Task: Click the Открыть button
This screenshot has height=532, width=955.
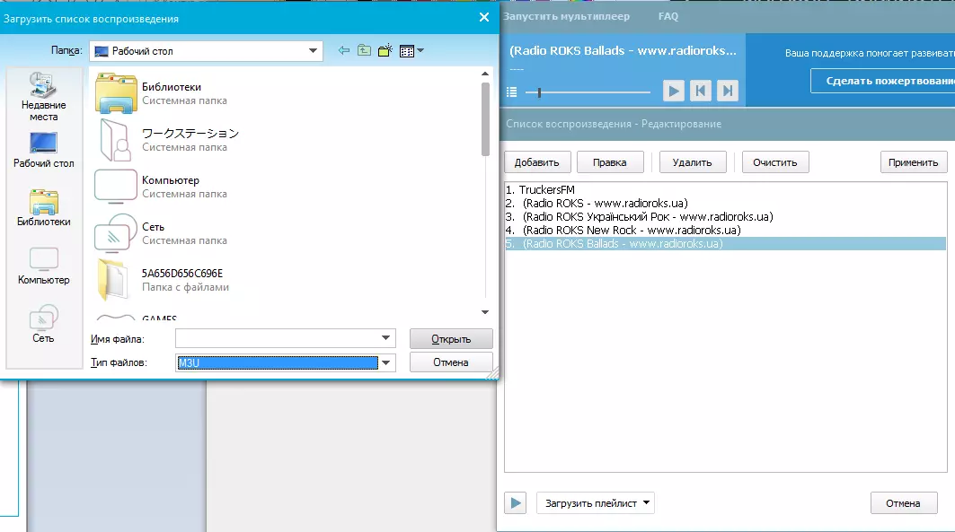Action: [451, 338]
